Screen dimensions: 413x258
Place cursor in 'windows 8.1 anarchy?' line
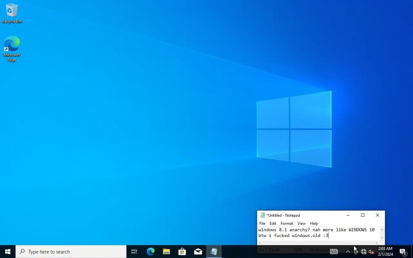click(x=316, y=230)
